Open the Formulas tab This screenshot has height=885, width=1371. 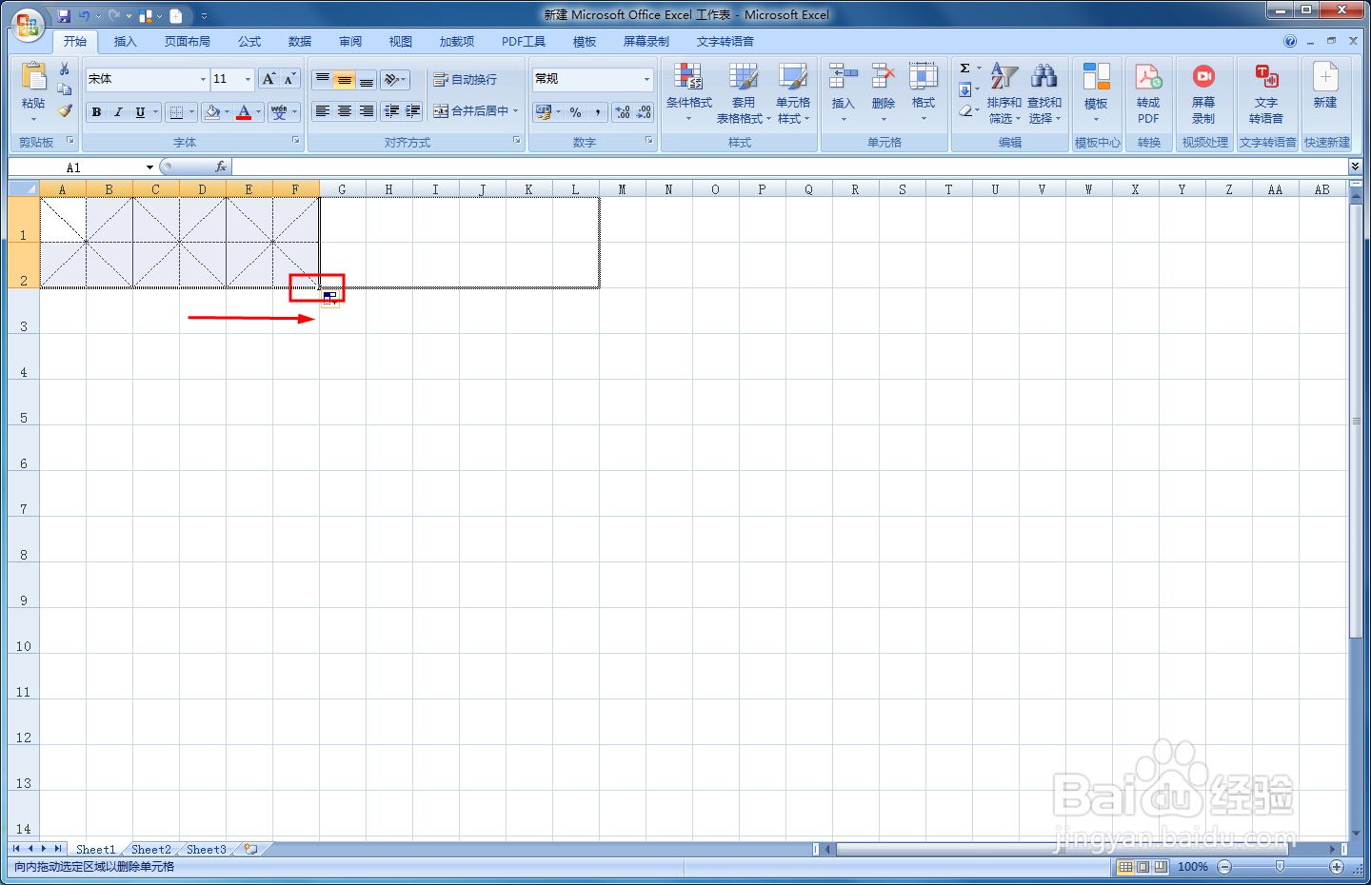point(249,42)
